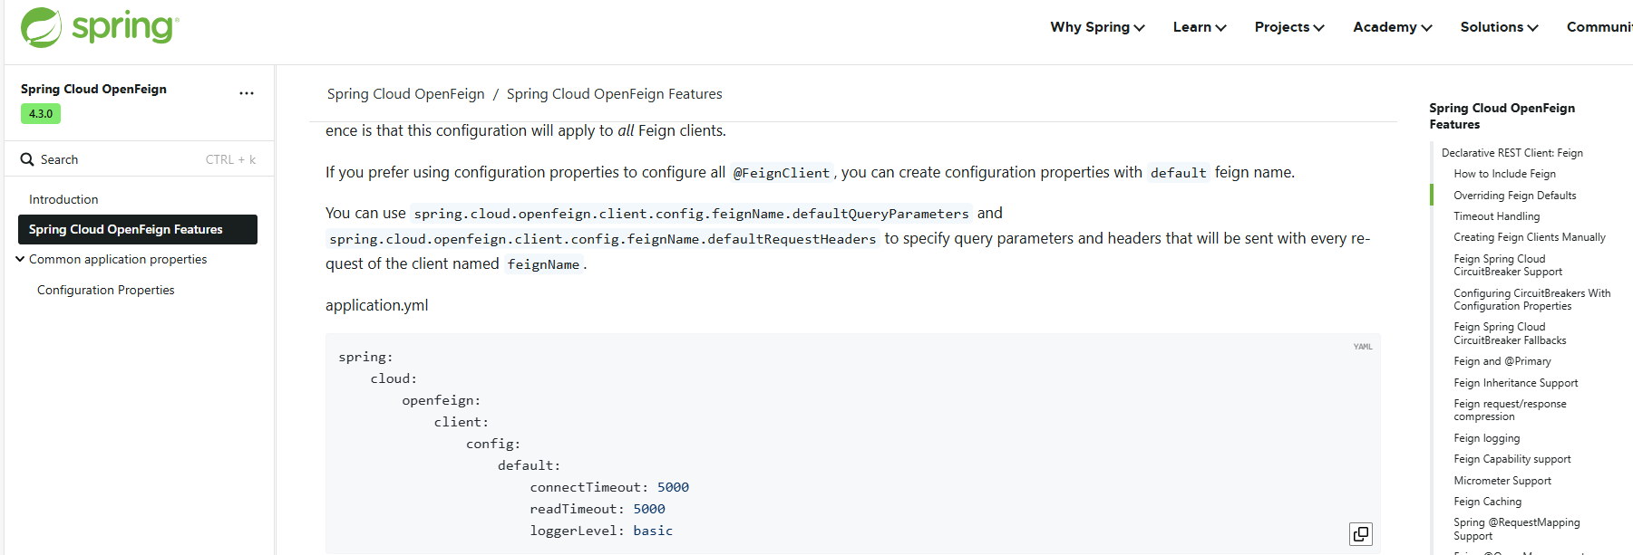
Task: Jump to the Timeout Handling section
Action: tap(1496, 216)
